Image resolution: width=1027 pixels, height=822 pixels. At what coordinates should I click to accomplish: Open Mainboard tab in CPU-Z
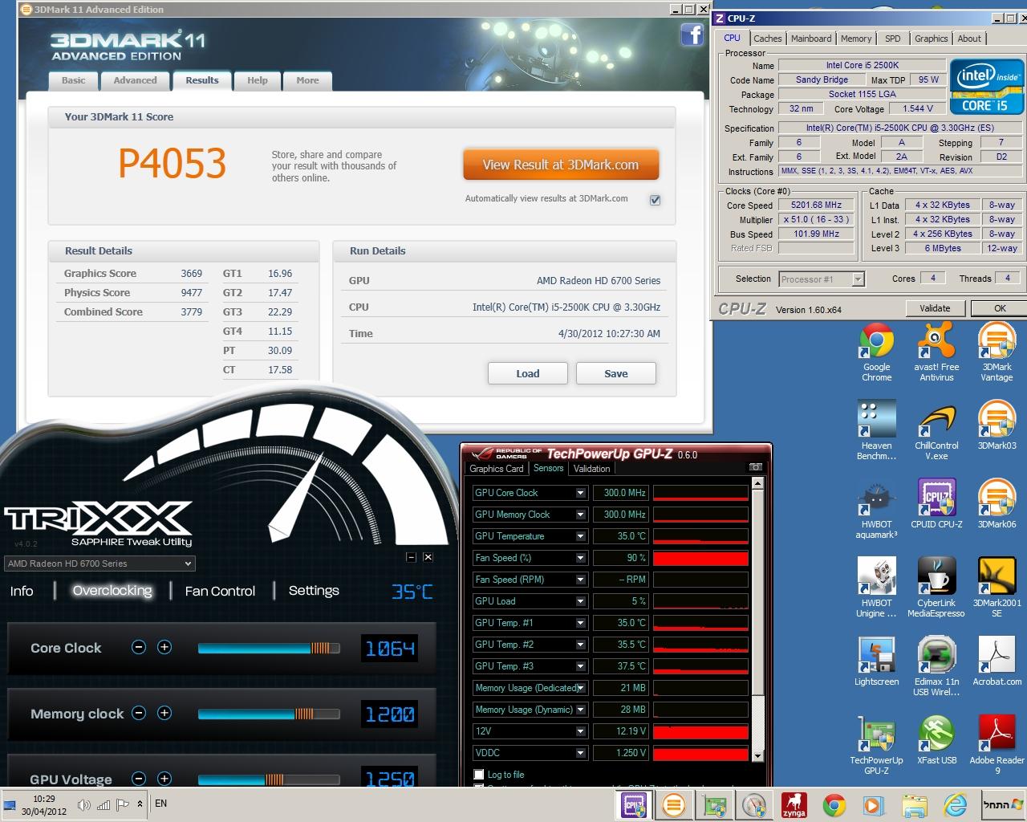click(811, 39)
